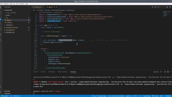The image size is (172, 97).
Task: Open App.js in the explorer tree
Action: click(9, 20)
